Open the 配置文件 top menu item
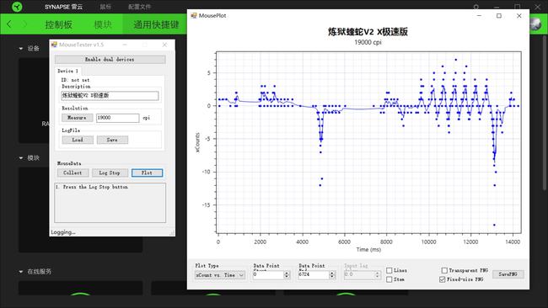 [x=139, y=7]
